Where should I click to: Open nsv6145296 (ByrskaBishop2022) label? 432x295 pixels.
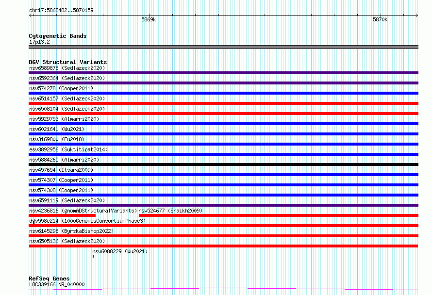[x=71, y=231]
